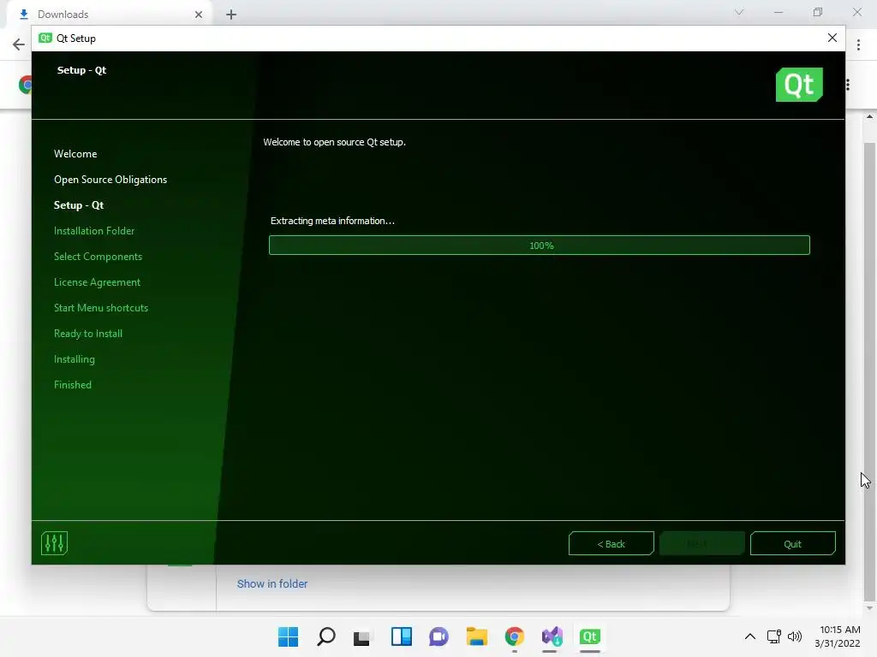Image resolution: width=877 pixels, height=657 pixels.
Task: Open network status in system tray
Action: [774, 636]
